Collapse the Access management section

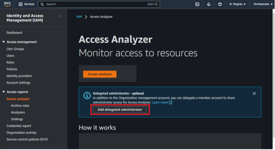(x=3, y=42)
